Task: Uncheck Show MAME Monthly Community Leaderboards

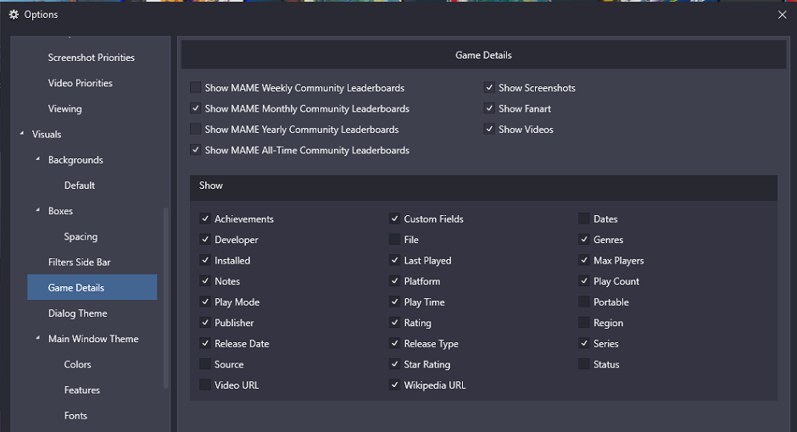Action: [195, 108]
